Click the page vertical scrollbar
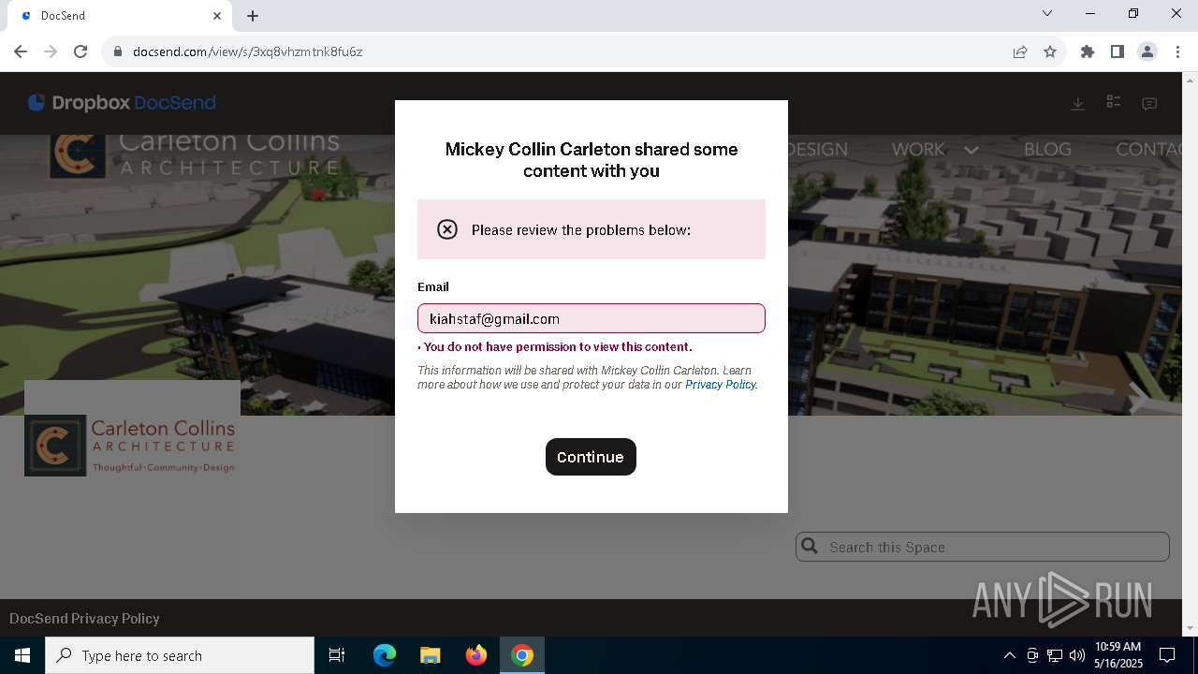 (1191, 353)
